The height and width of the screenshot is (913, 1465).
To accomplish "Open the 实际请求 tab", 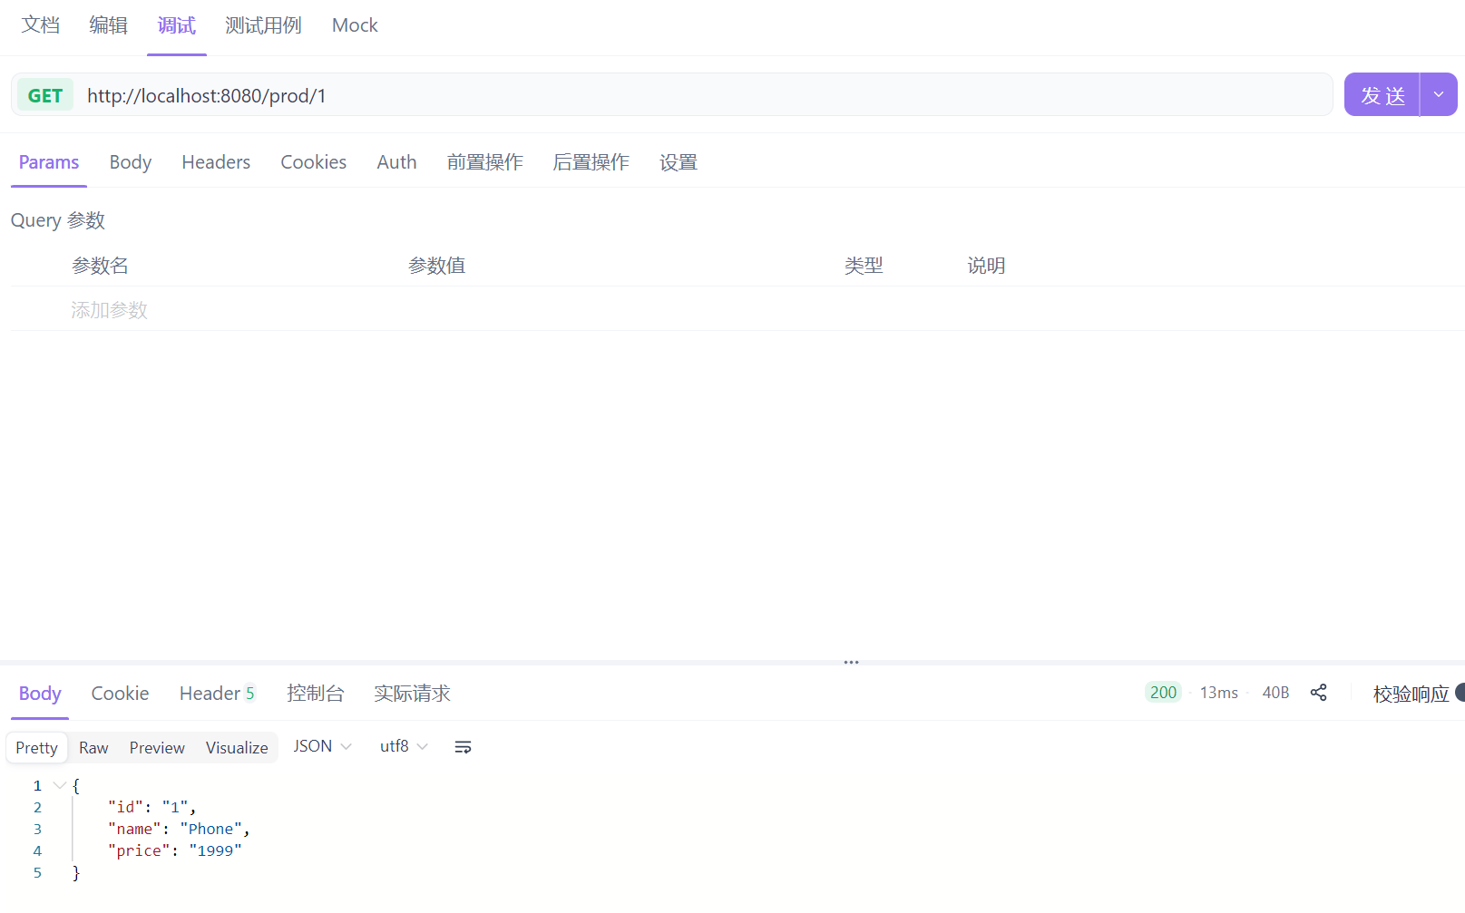I will (x=412, y=694).
